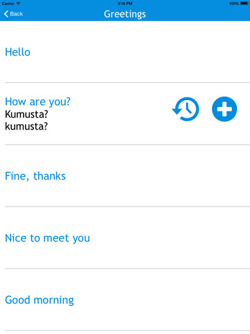Tap the Wi-Fi signal icon
This screenshot has height=334, width=250.
pyautogui.click(x=18, y=3)
